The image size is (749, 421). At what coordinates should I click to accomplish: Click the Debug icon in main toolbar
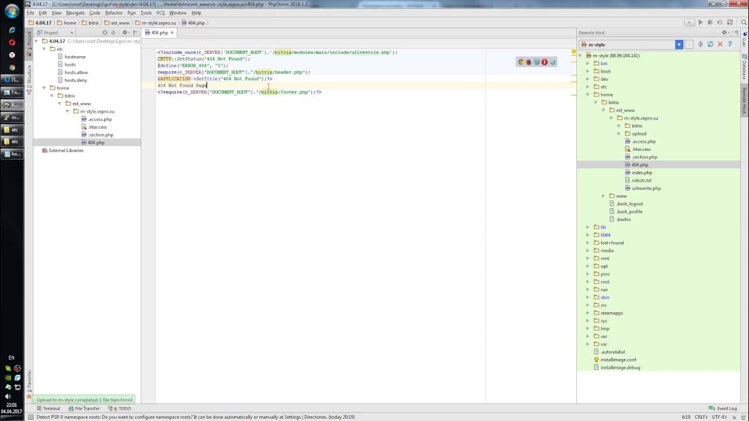pyautogui.click(x=710, y=23)
